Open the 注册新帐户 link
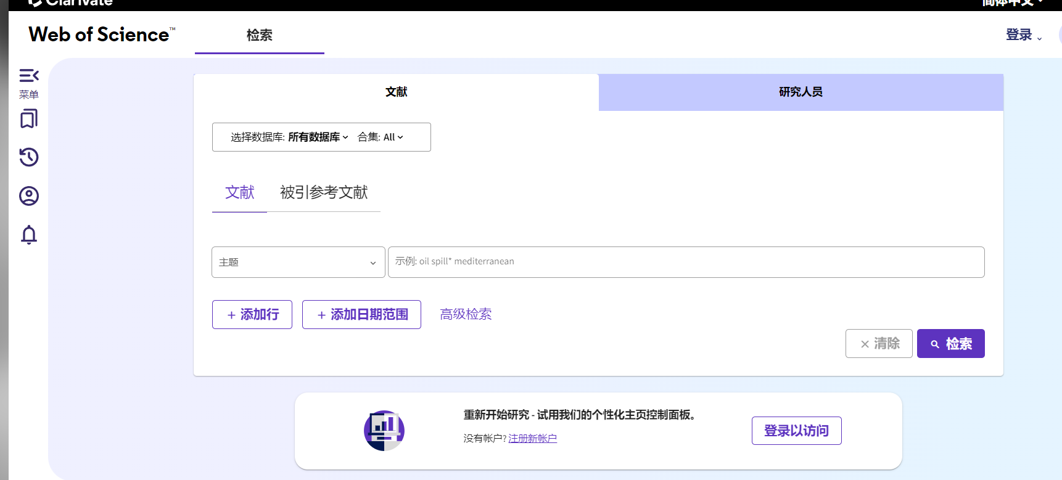Screen dimensions: 1062x480 point(533,439)
